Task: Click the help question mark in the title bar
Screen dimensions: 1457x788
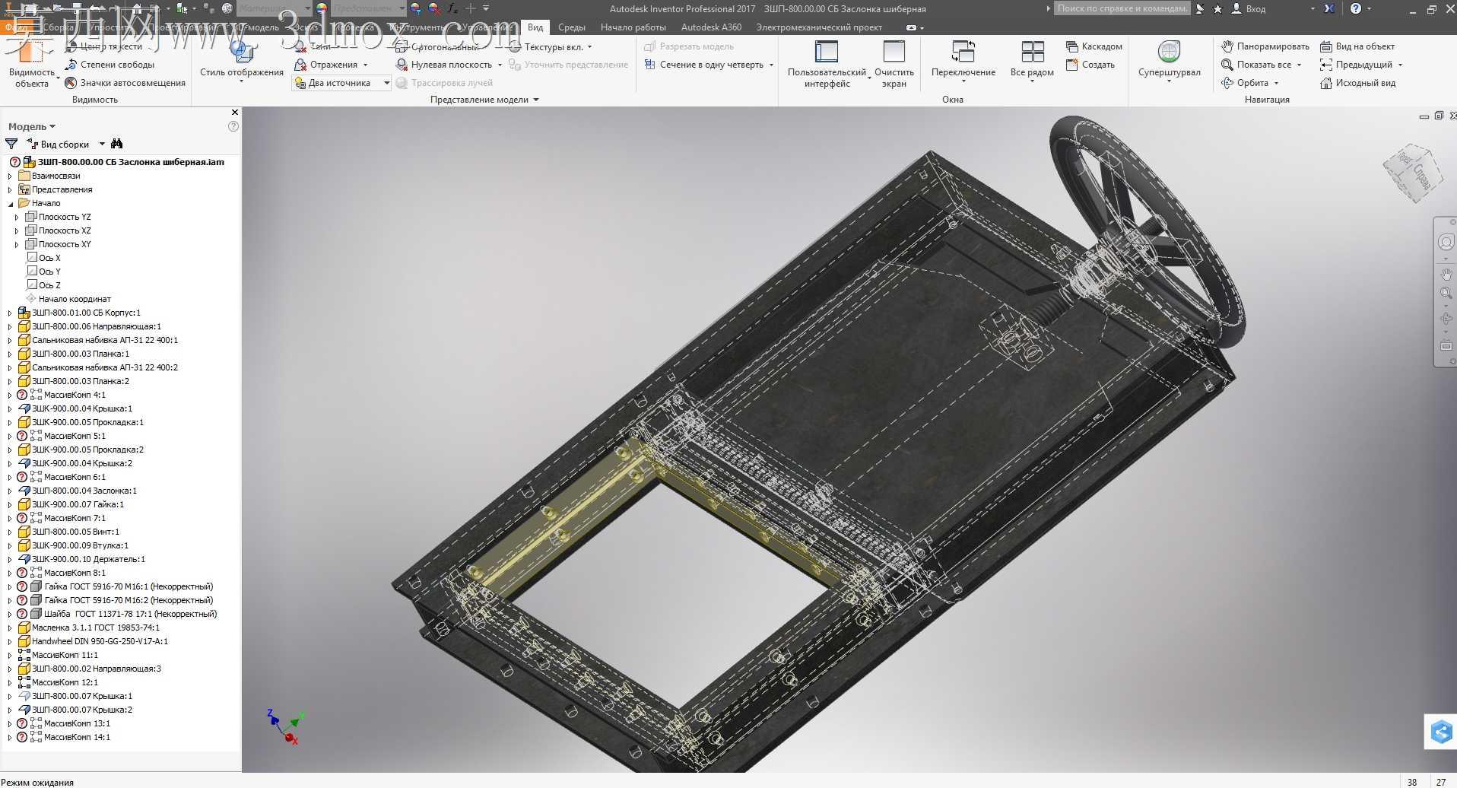Action: pos(1356,8)
